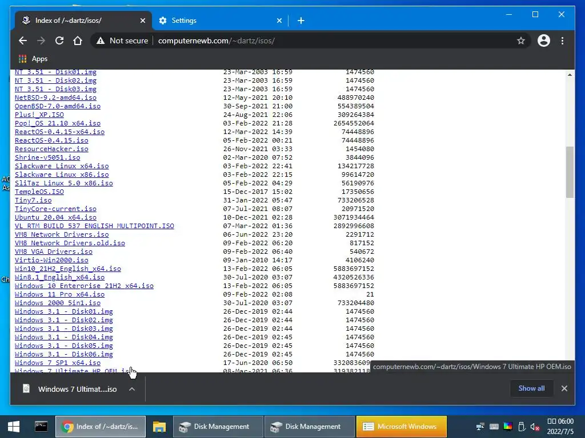
Task: Open Windows 10 Enterprise 21H2 x64.iso link
Action: click(x=84, y=286)
